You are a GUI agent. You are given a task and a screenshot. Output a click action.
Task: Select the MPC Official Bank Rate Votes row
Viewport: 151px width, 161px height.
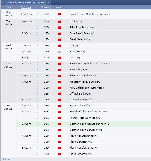click(84, 88)
